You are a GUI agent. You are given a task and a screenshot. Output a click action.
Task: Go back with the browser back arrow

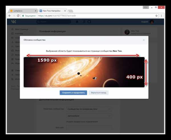pyautogui.click(x=10, y=16)
